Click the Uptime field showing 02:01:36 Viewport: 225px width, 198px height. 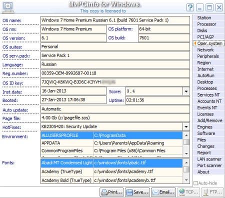click(x=157, y=100)
